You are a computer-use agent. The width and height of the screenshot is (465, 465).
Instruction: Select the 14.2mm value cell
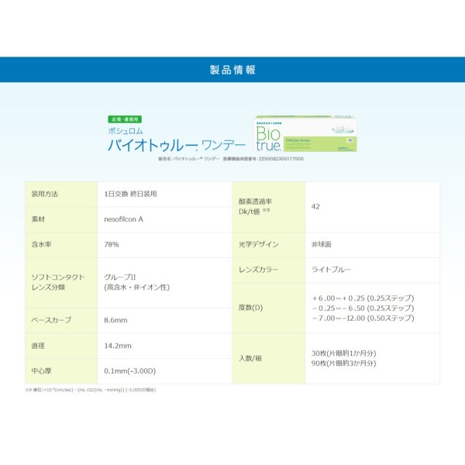pos(164,346)
